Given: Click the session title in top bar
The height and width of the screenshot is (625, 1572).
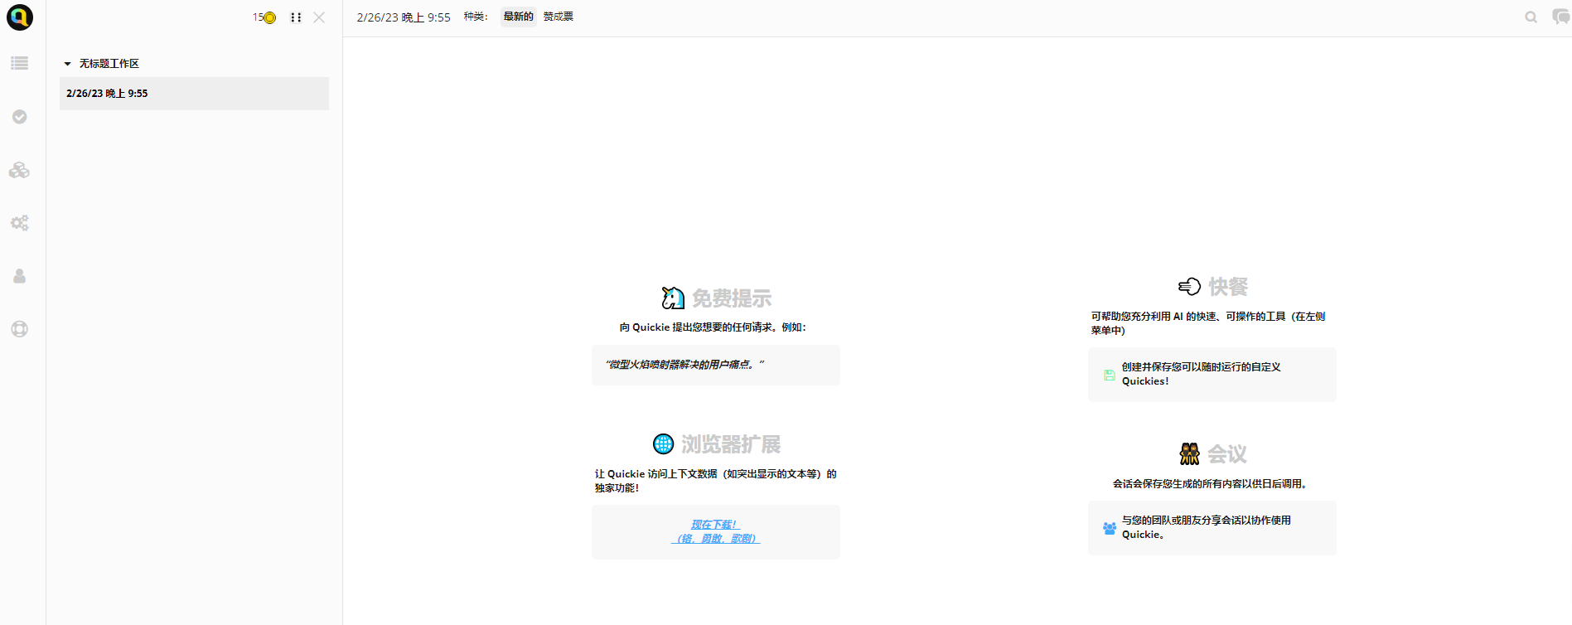Looking at the screenshot, I should pyautogui.click(x=404, y=17).
